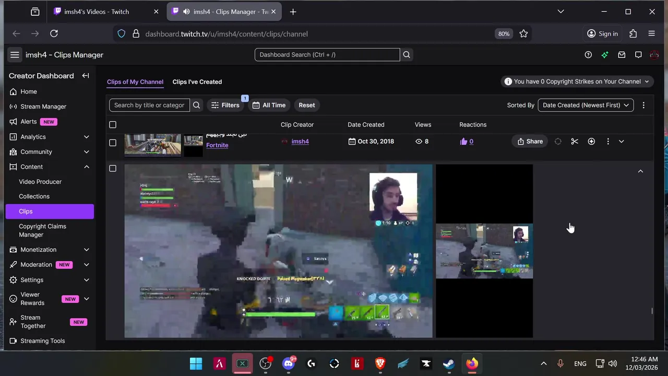The height and width of the screenshot is (376, 668).
Task: Expand the Community sidebar section
Action: (x=86, y=152)
